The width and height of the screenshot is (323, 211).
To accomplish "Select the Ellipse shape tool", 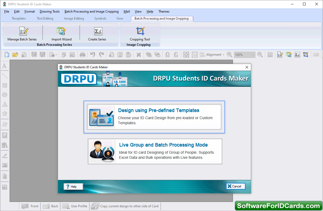I will click(5, 95).
